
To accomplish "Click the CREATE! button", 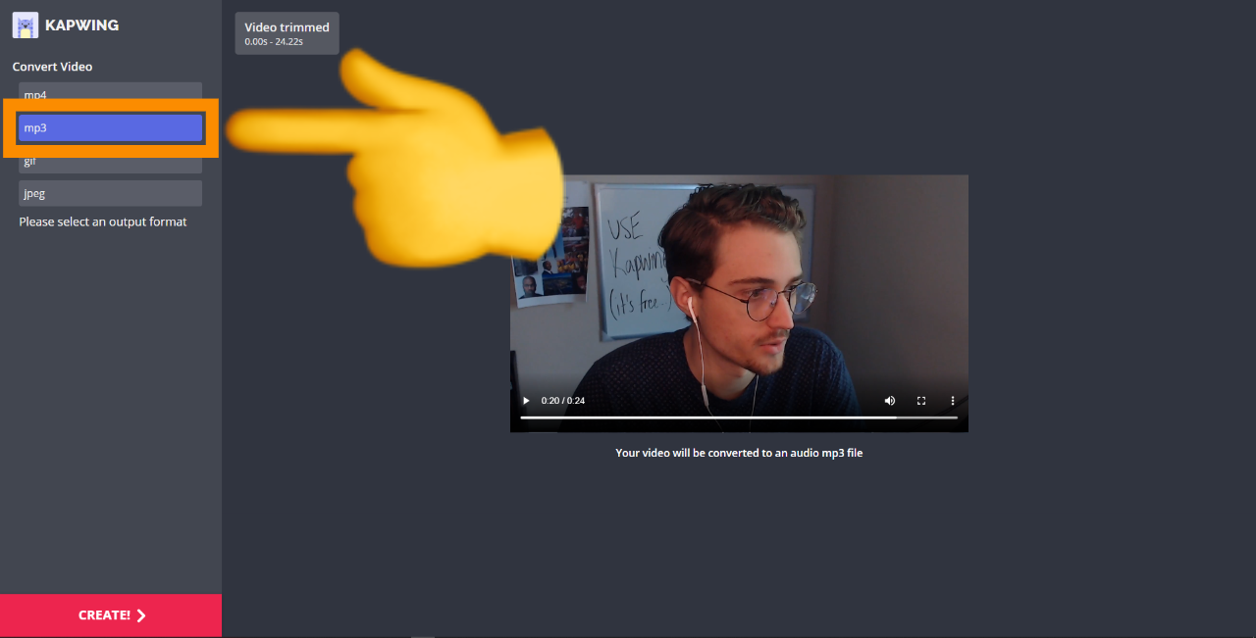I will pos(111,615).
